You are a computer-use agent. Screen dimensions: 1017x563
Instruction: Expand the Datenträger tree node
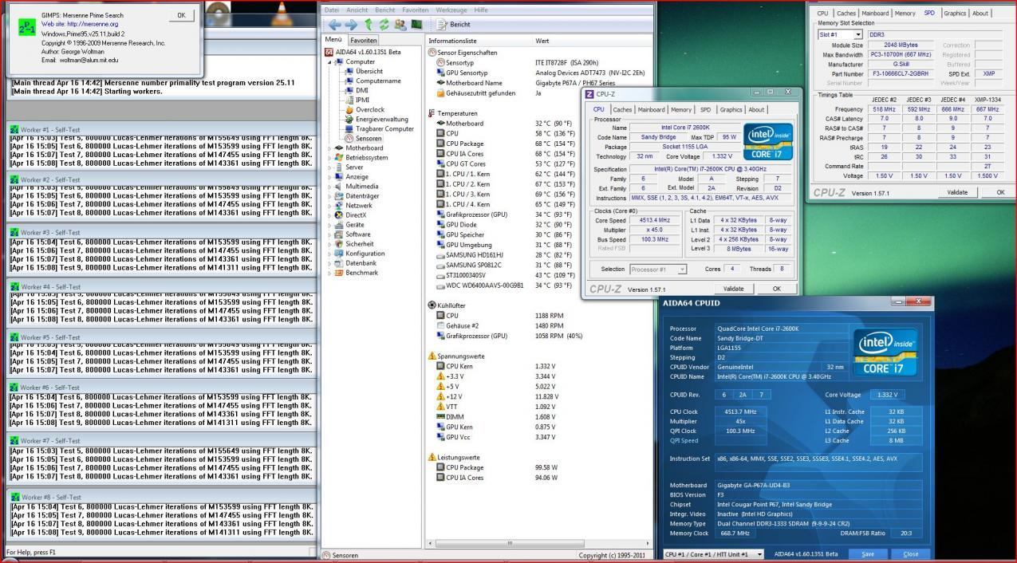[330, 195]
